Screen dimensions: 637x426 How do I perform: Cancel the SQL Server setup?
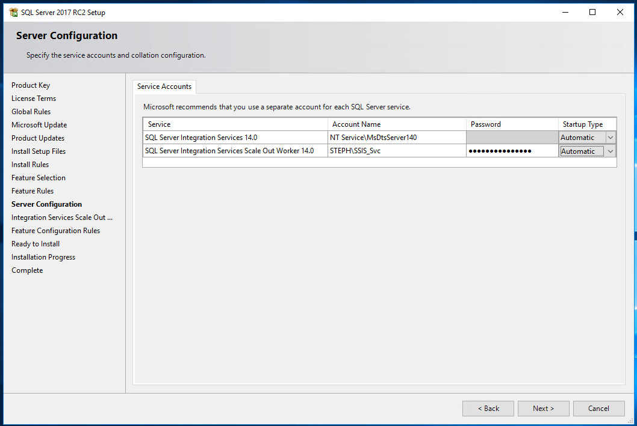click(598, 408)
